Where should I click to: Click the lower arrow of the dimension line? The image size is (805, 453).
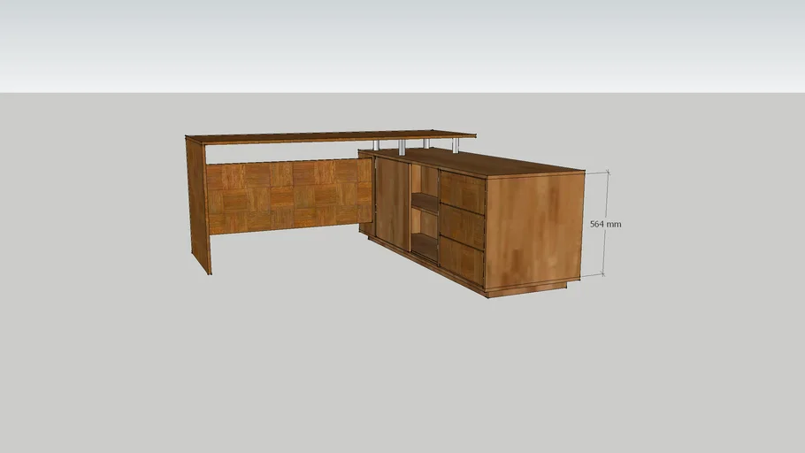pos(606,273)
